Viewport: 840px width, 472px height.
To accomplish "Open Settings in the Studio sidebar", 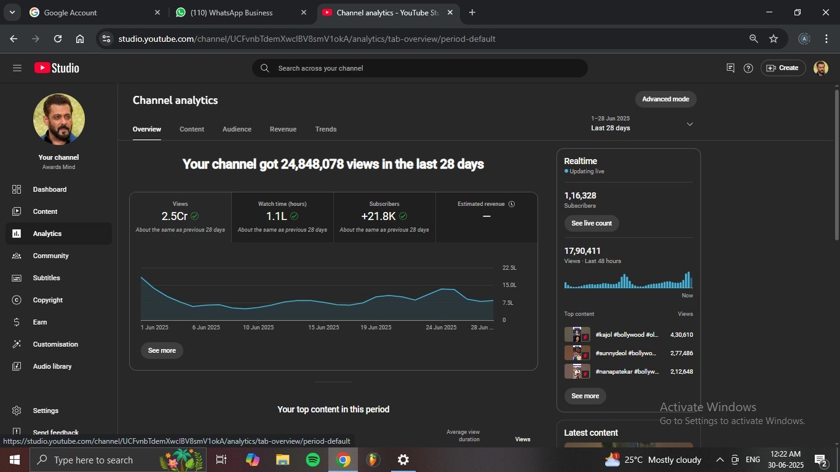I will (x=58, y=411).
